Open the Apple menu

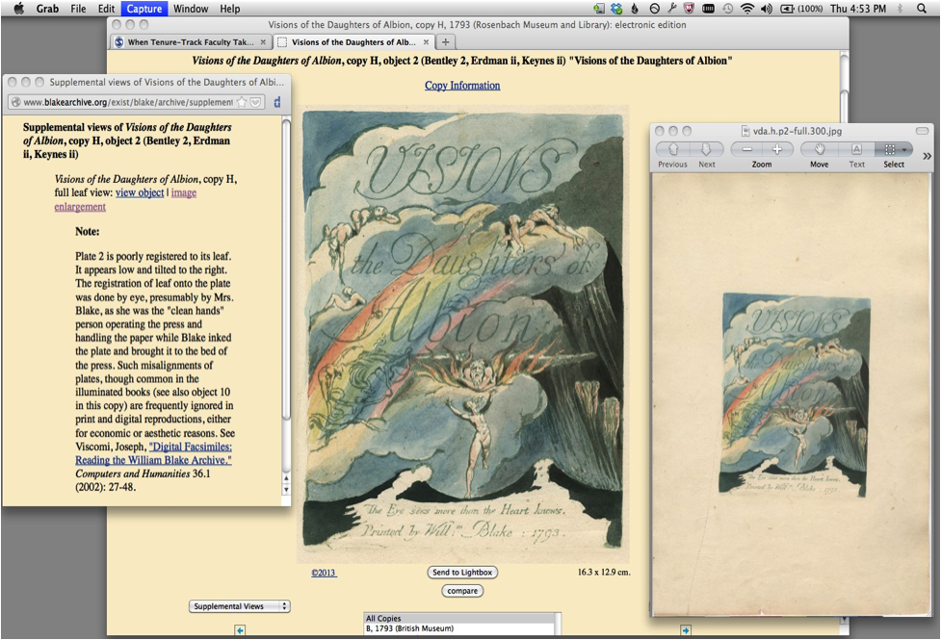(x=19, y=9)
